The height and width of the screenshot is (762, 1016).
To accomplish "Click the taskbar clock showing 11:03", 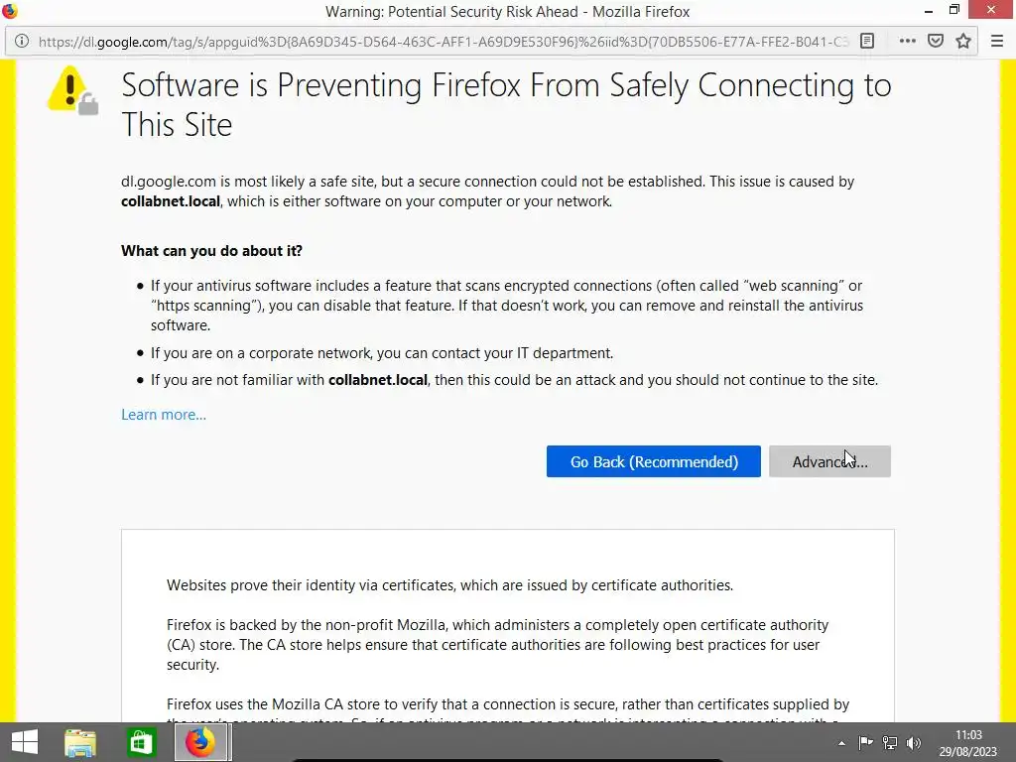I will click(969, 742).
